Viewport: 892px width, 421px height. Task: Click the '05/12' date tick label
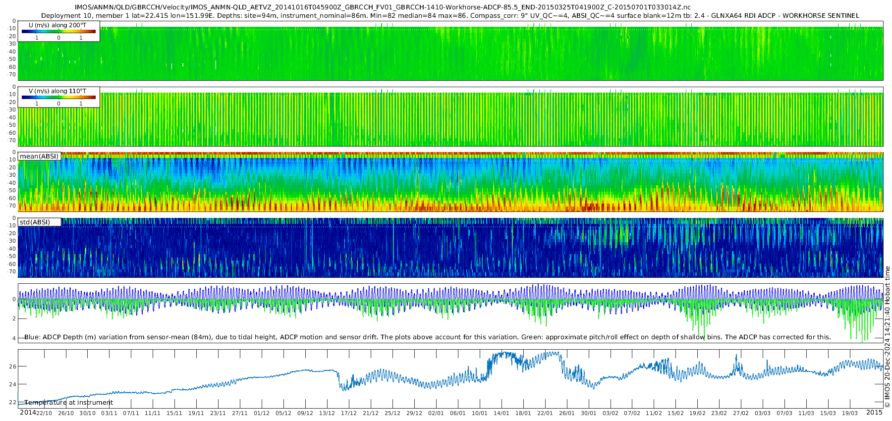click(283, 413)
